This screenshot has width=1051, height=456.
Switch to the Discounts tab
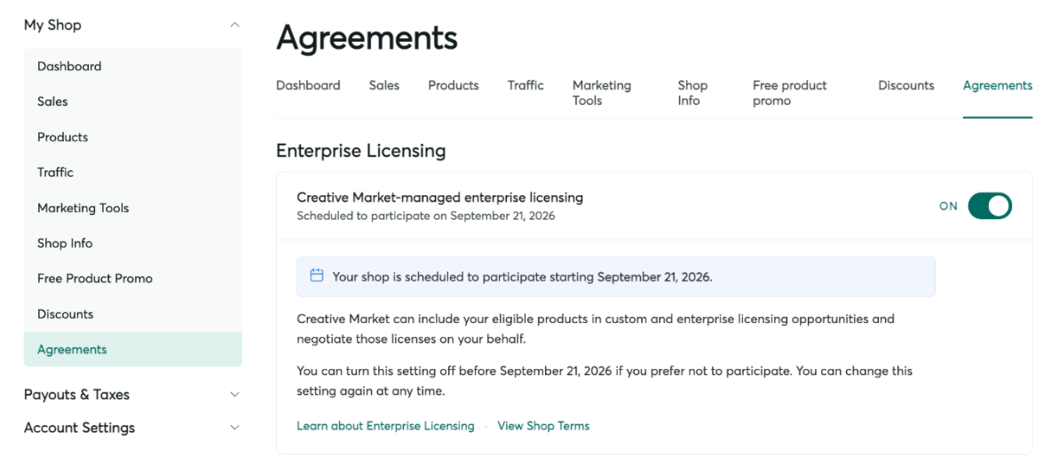click(906, 86)
